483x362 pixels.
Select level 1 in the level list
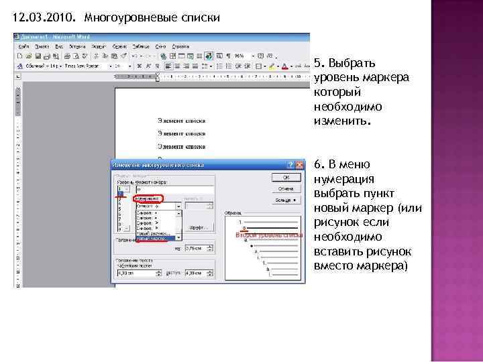tap(120, 188)
